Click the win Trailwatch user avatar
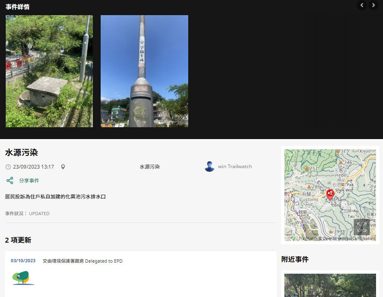 click(x=210, y=166)
